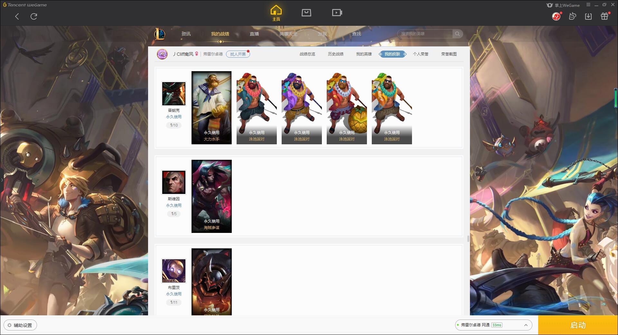Expand the left edge sidebar arrow

(x=2, y=180)
